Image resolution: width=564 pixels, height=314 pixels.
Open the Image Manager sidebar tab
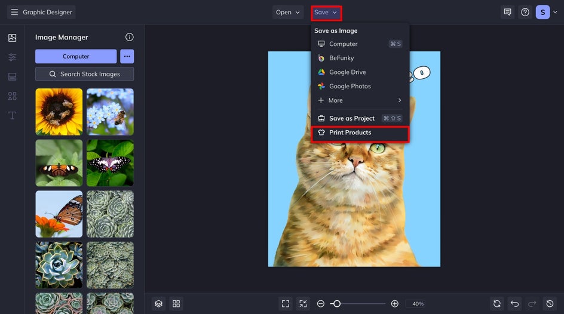(x=12, y=38)
